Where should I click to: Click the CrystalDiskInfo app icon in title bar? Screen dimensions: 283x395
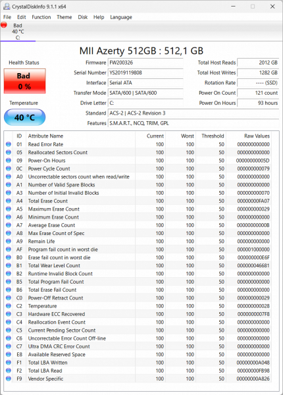coord(7,7)
